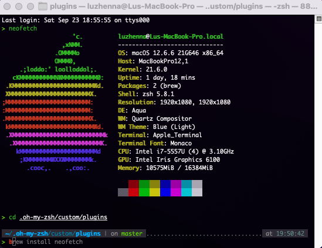Click the 'Last login: Sat Sep 23' line
Image resolution: width=322 pixels, height=248 pixels.
[76, 20]
